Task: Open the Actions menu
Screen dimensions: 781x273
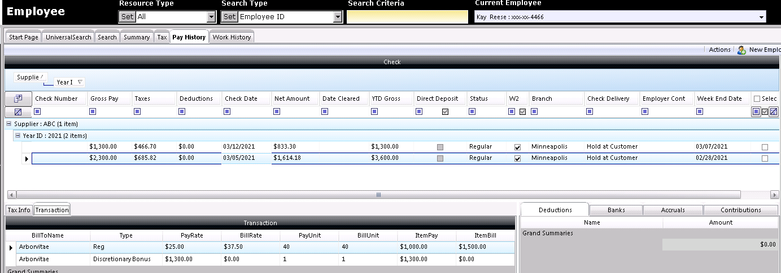Action: 719,50
